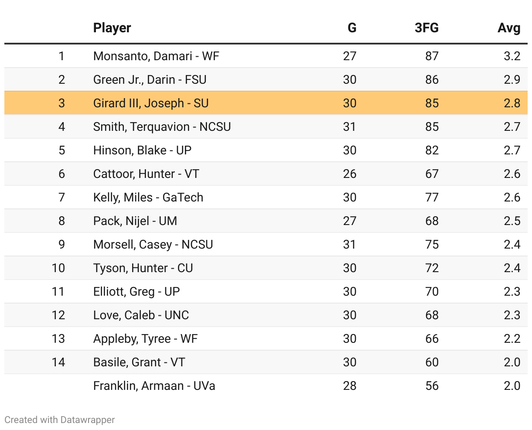
Task: Select Green Jr., Darin - FSU name
Action: (150, 79)
